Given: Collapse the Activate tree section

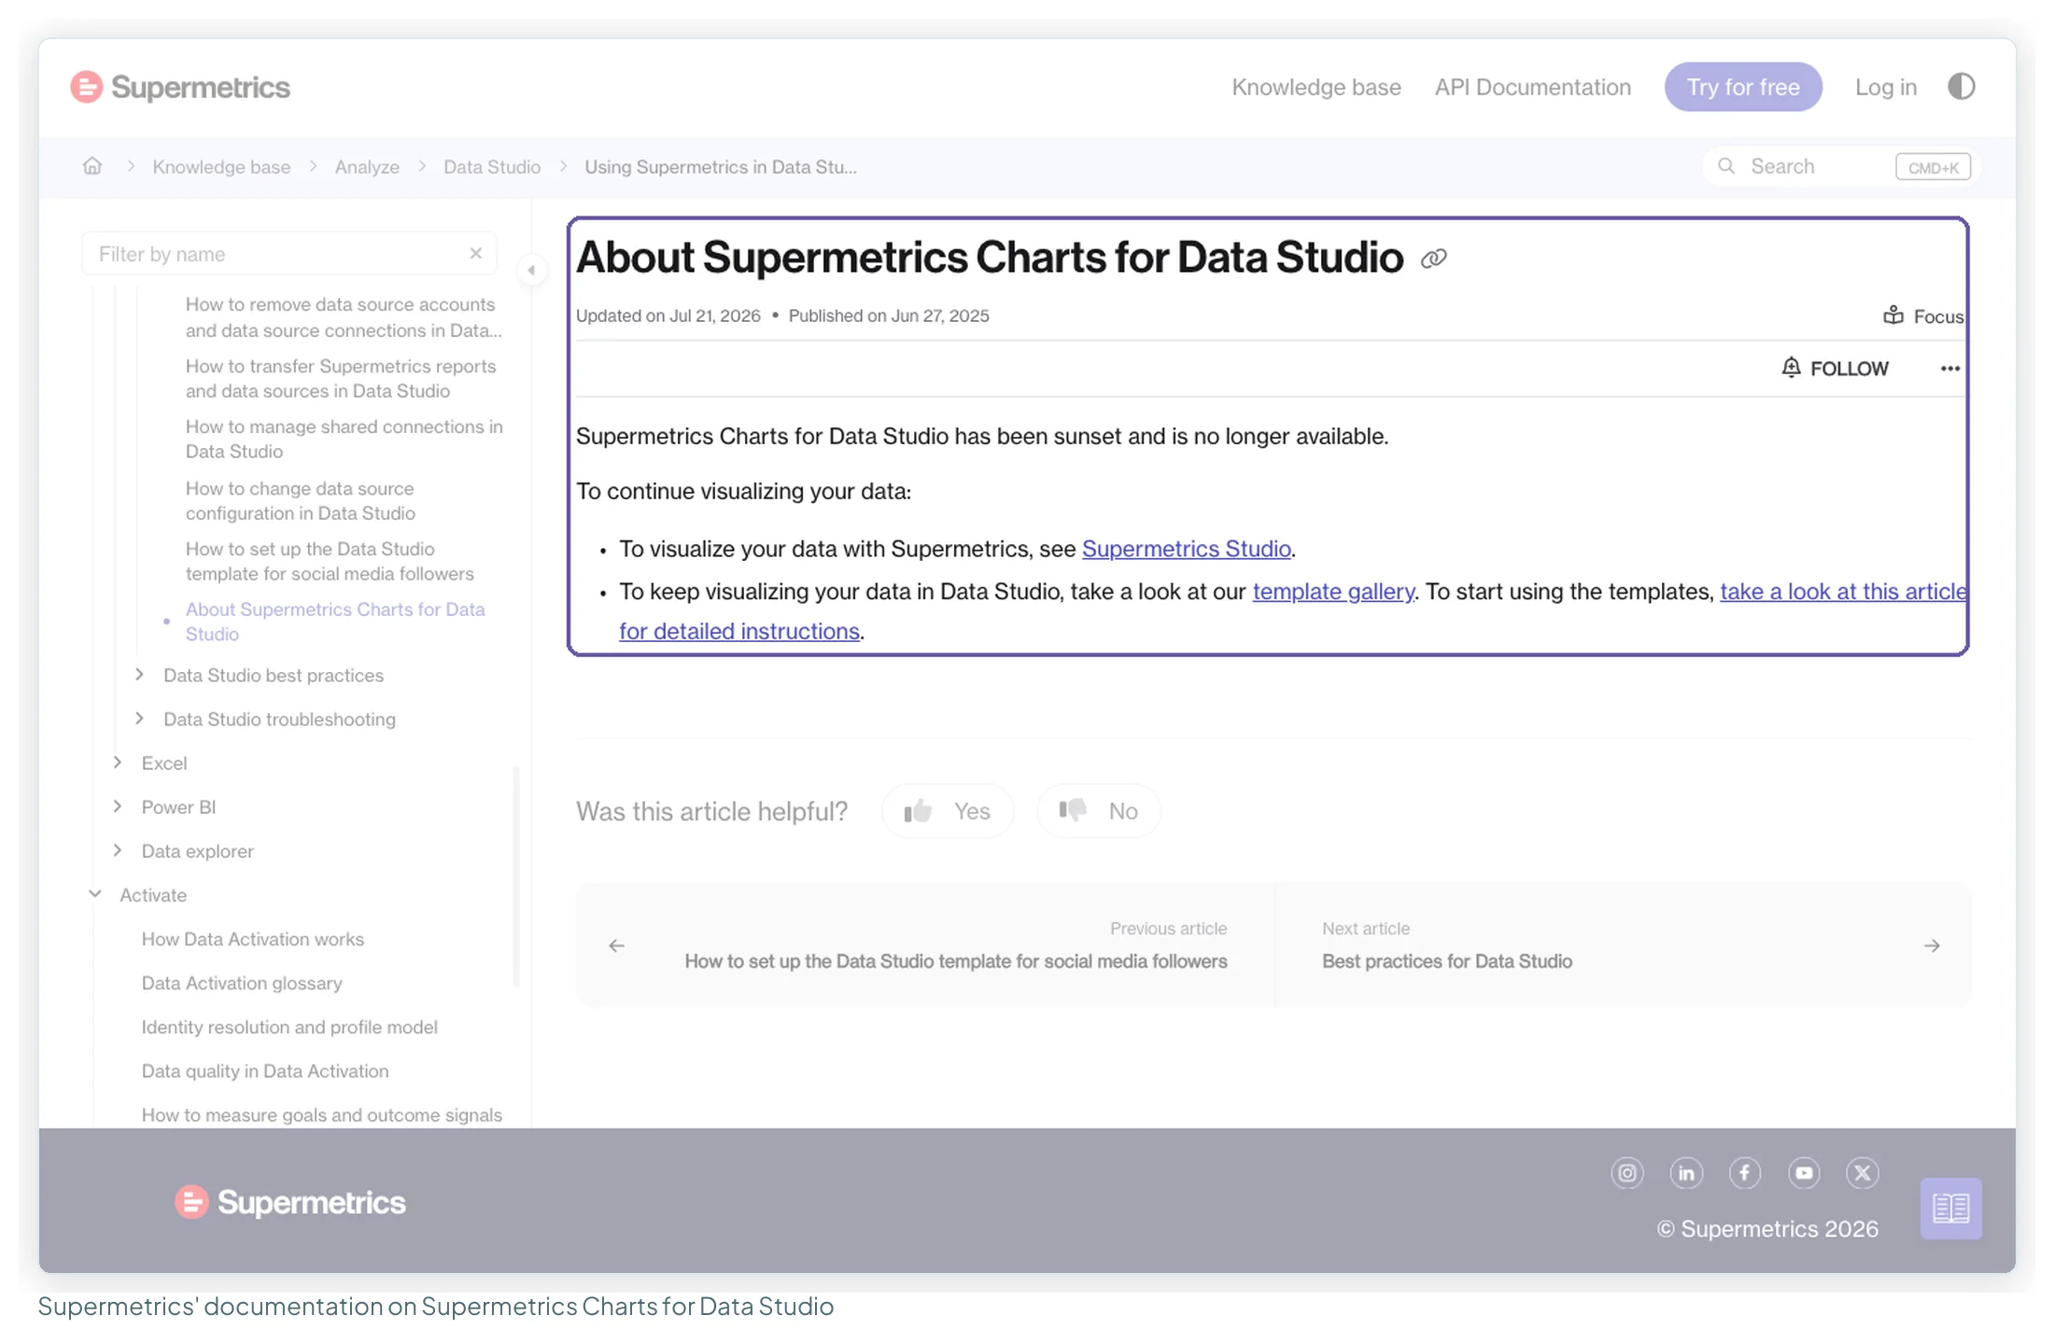Looking at the screenshot, I should pos(95,893).
